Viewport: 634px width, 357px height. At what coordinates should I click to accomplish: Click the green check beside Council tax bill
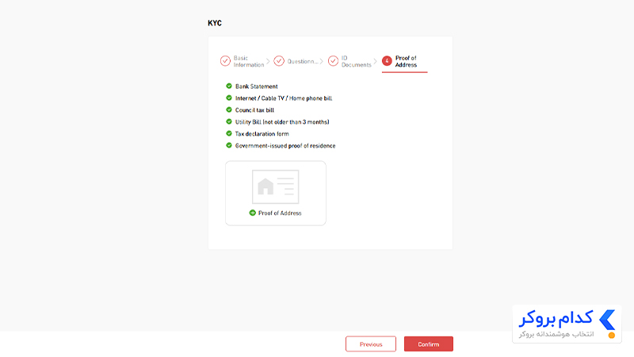point(229,109)
